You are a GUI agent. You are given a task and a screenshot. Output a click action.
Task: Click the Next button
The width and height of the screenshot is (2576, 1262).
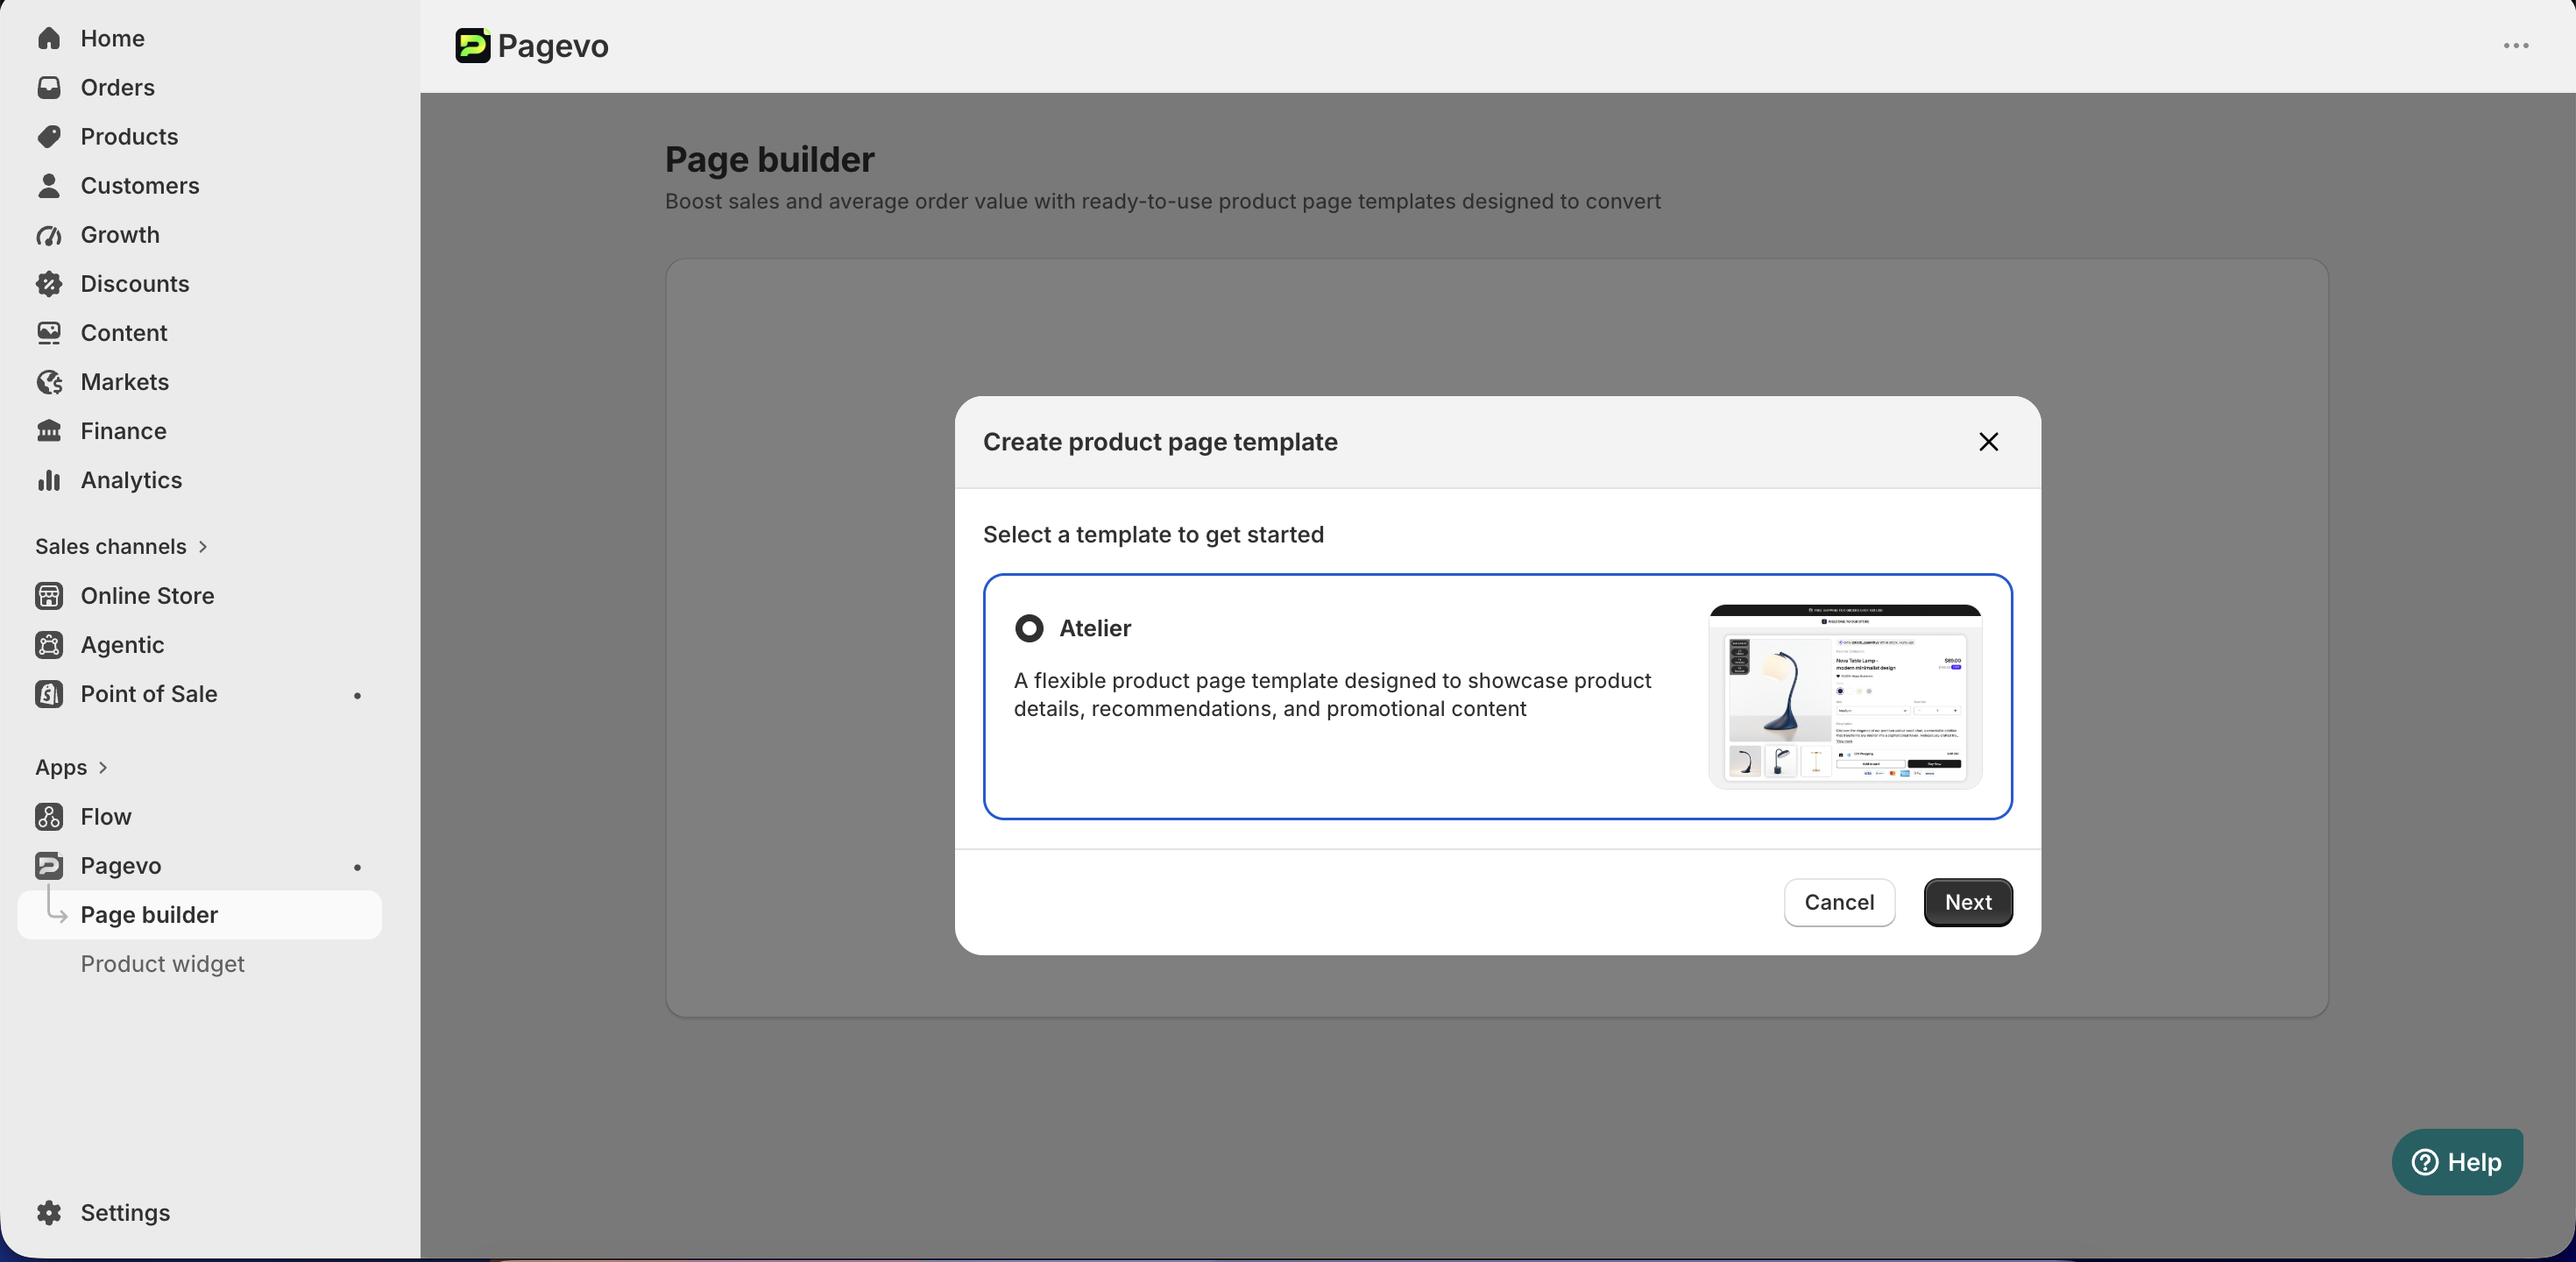[1967, 902]
